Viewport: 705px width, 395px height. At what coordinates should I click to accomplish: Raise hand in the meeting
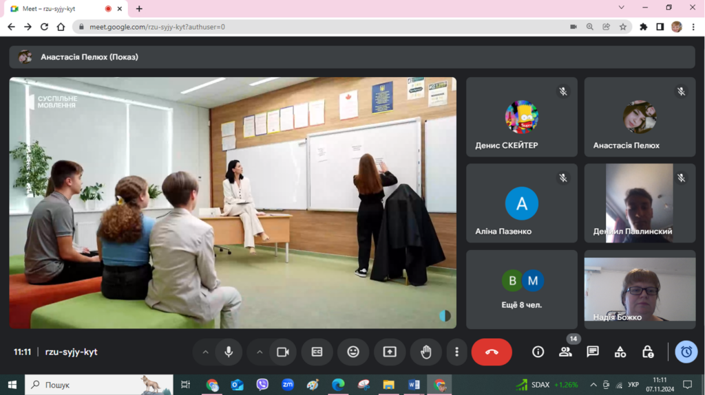(426, 352)
